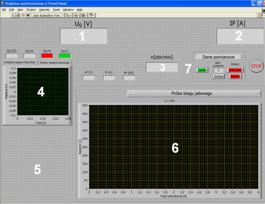The height and width of the screenshot is (204, 265).
Task: Click the green Zapisz button
Action: click(202, 70)
